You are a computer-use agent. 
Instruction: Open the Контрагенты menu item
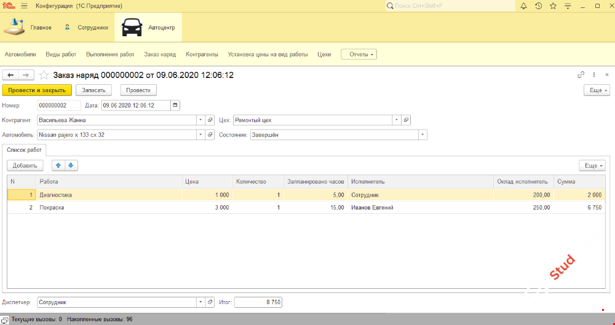point(202,54)
